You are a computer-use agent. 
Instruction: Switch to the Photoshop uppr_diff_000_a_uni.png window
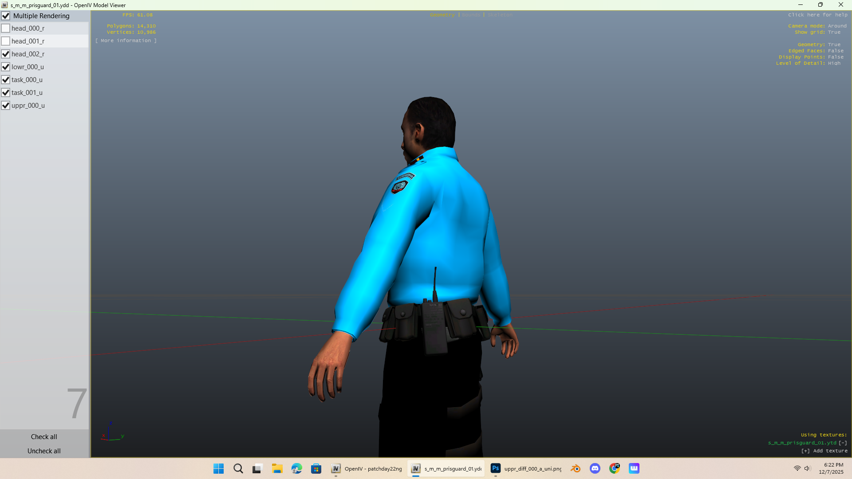(526, 468)
